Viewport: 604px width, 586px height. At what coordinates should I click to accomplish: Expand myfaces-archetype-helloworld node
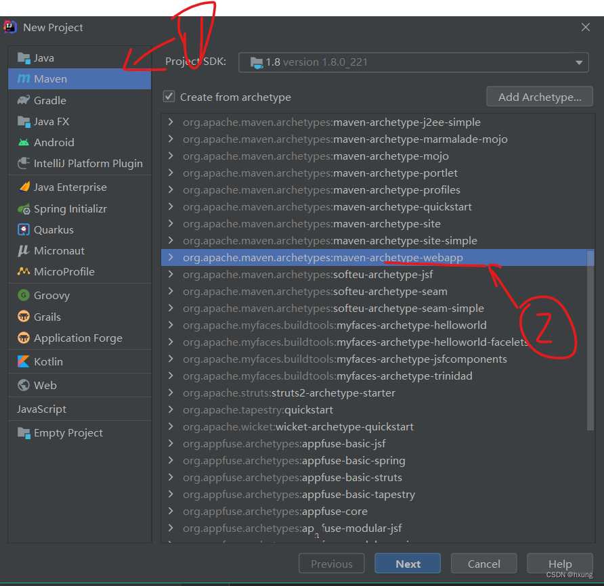coord(171,325)
